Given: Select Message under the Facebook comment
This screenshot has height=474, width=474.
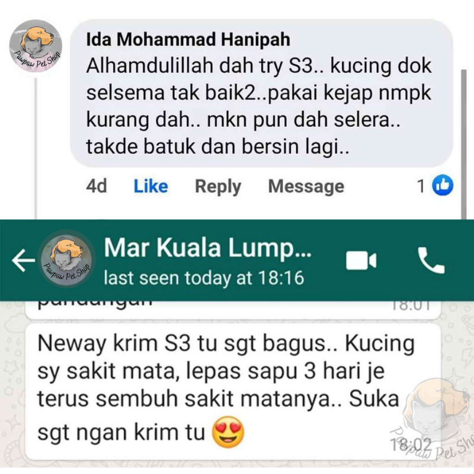Looking at the screenshot, I should (306, 187).
